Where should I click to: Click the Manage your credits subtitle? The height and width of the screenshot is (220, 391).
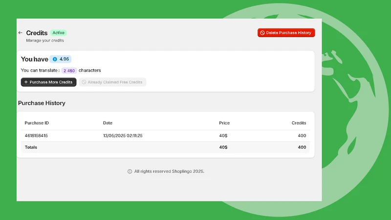click(45, 41)
